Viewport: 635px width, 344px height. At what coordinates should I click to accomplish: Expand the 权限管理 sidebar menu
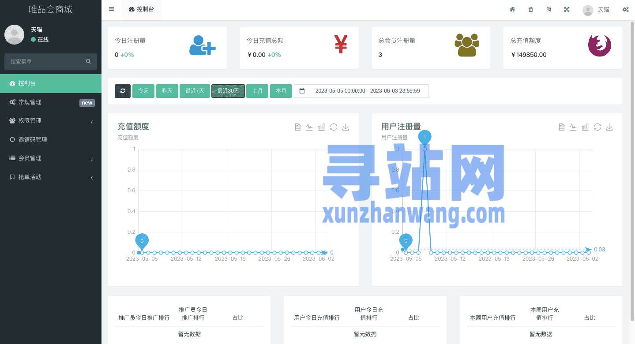click(51, 121)
